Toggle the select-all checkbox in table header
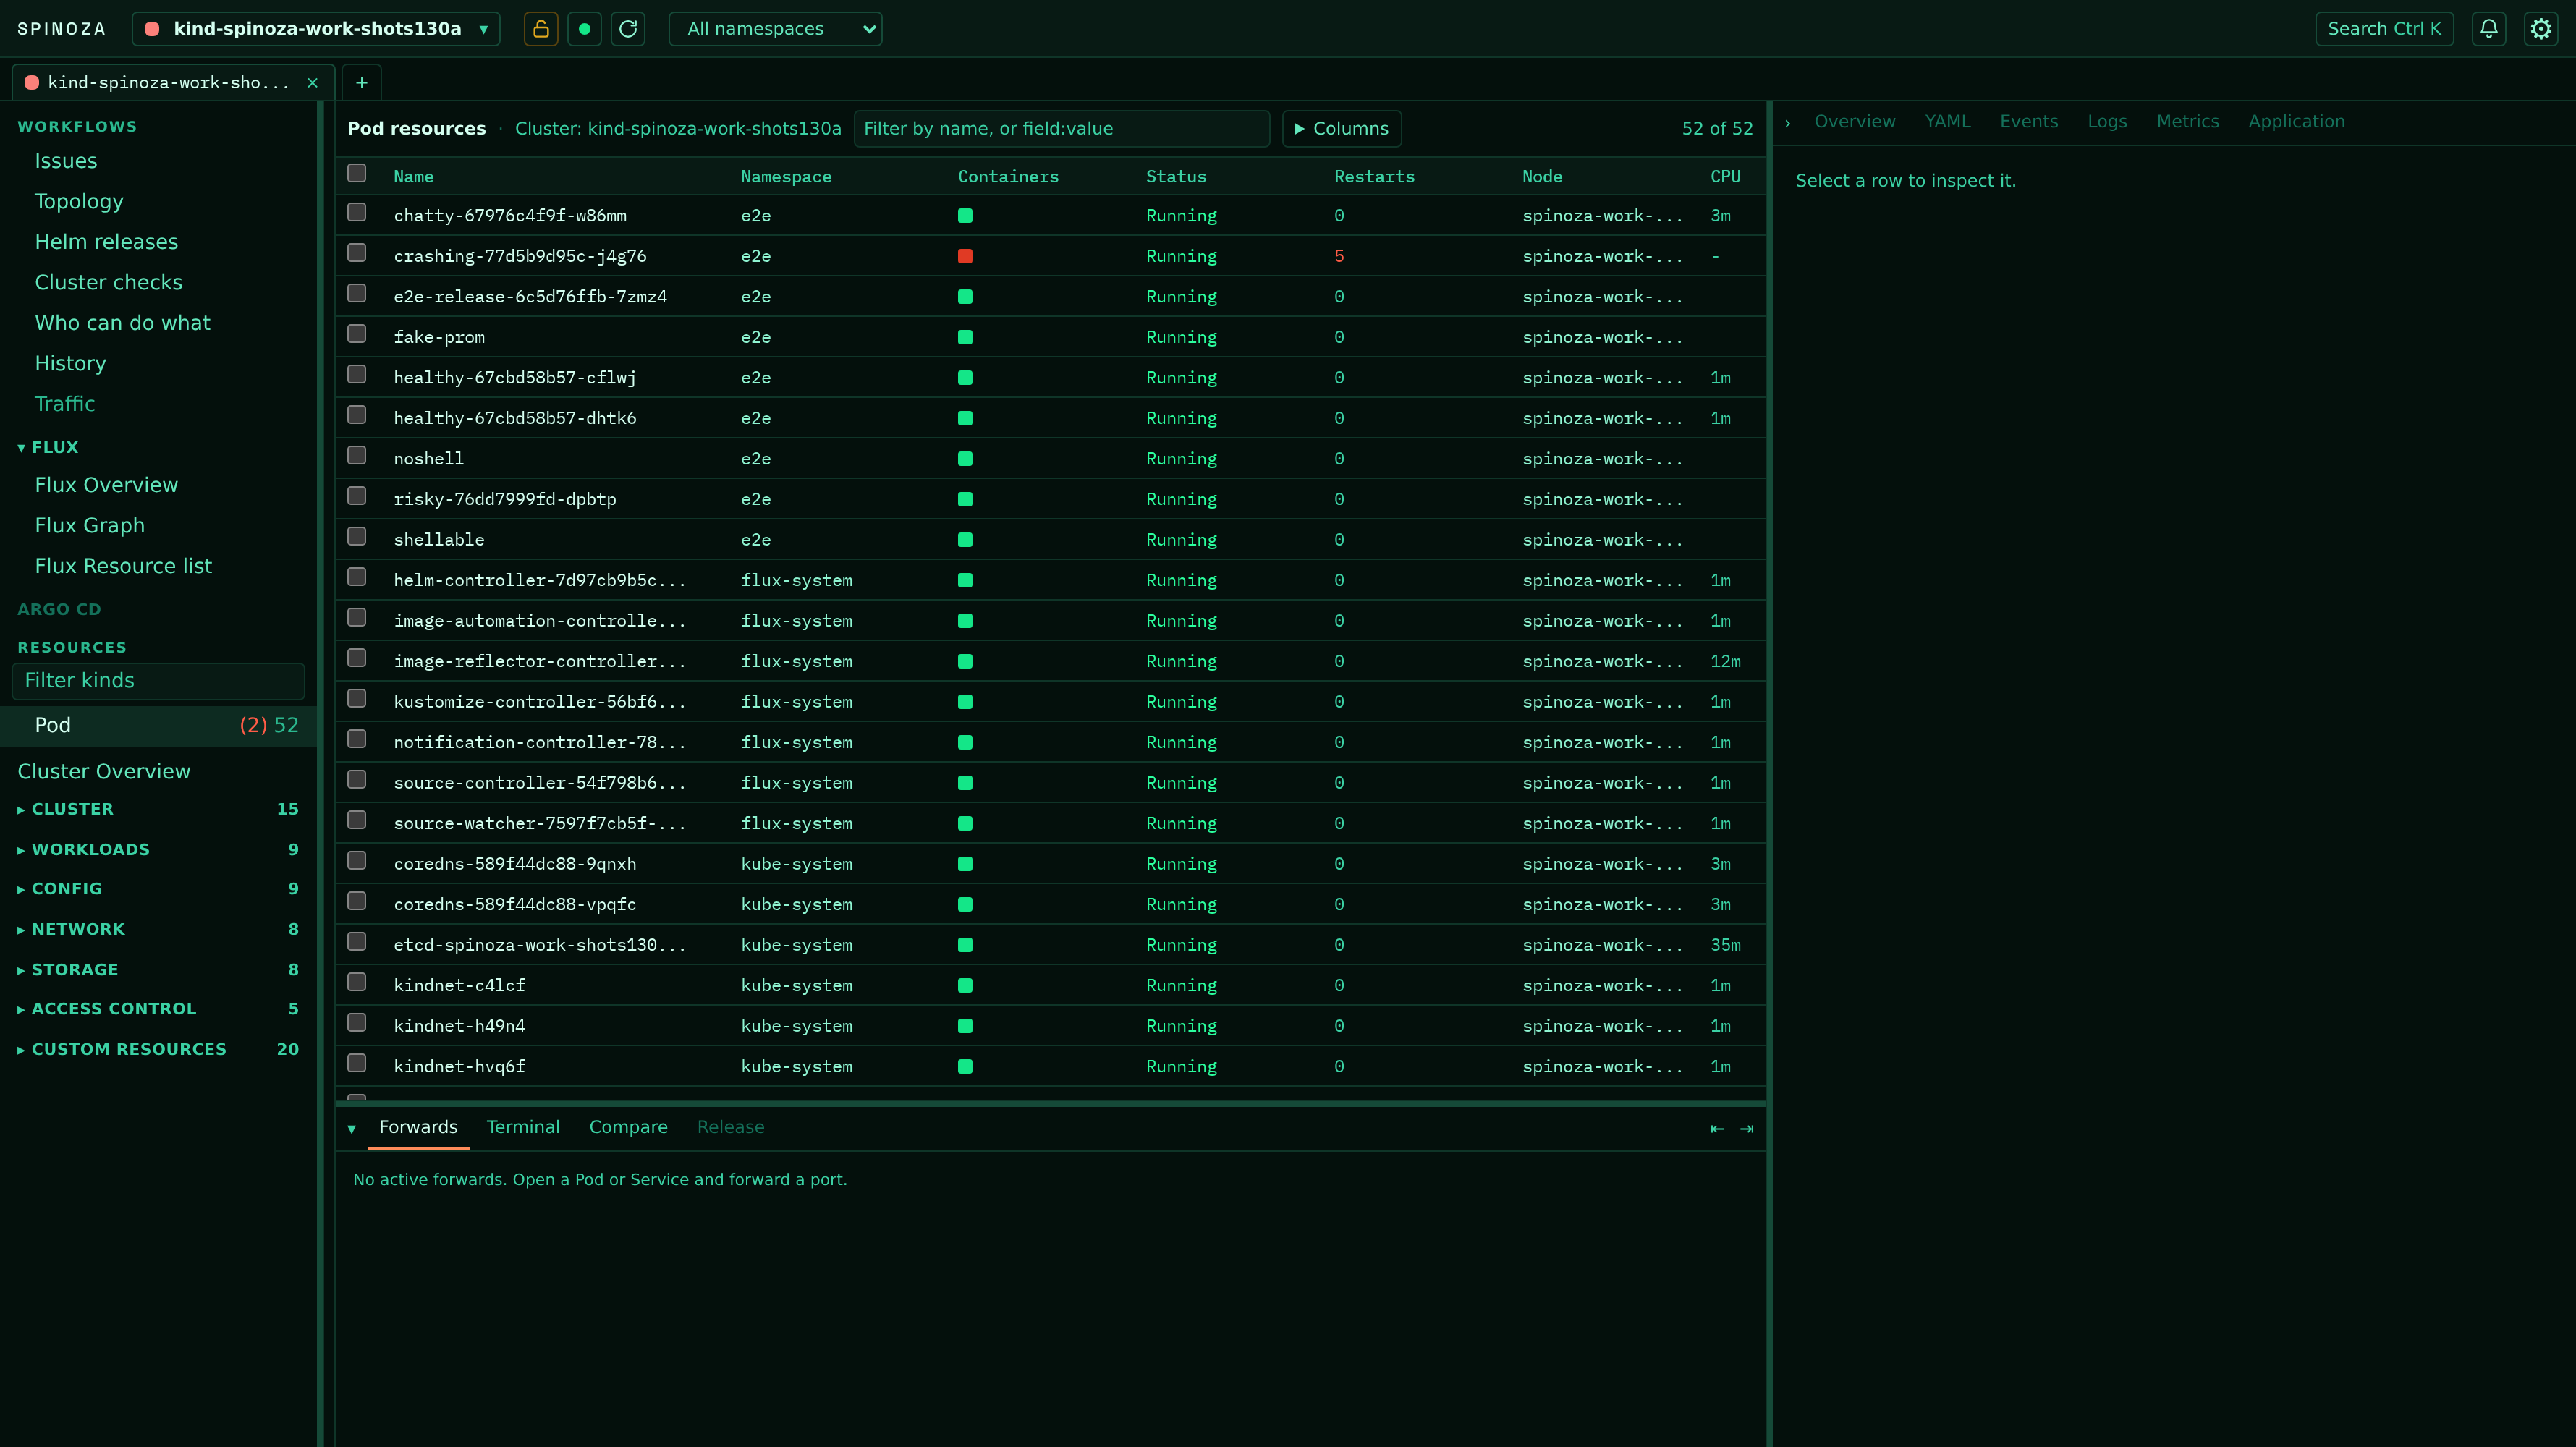 [x=357, y=173]
